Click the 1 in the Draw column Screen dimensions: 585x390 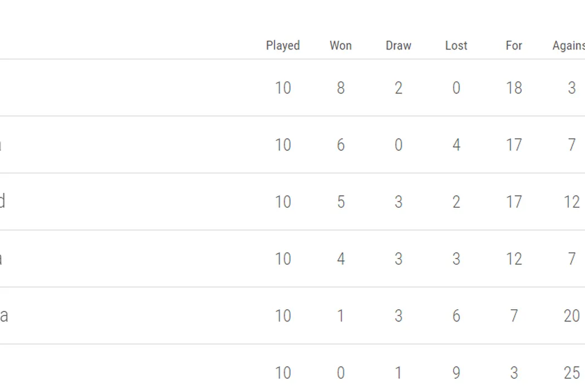[x=398, y=372]
